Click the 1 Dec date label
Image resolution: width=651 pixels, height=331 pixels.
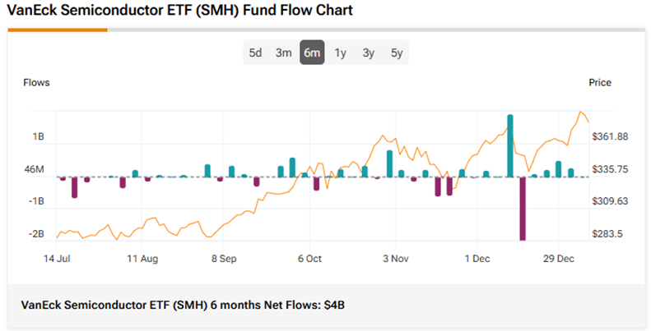(x=477, y=258)
